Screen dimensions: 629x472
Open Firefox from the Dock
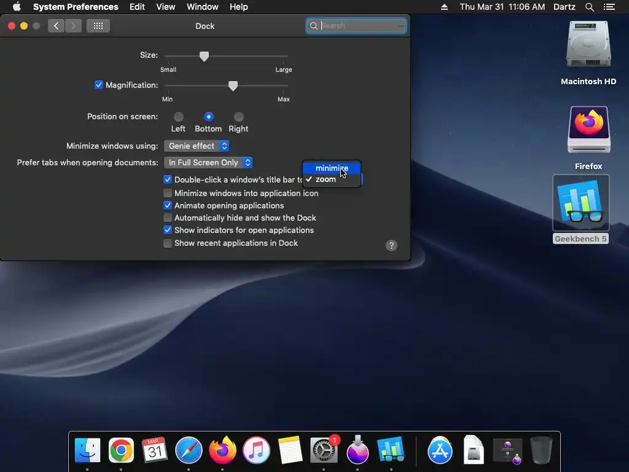pyautogui.click(x=222, y=450)
